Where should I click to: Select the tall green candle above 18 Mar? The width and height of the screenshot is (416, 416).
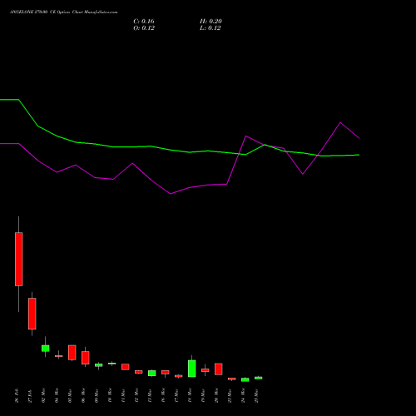point(192,369)
